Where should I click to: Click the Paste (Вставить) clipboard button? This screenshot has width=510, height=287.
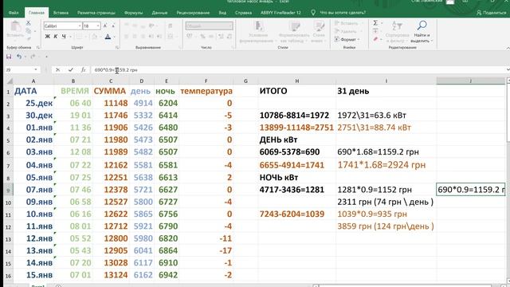point(15,29)
